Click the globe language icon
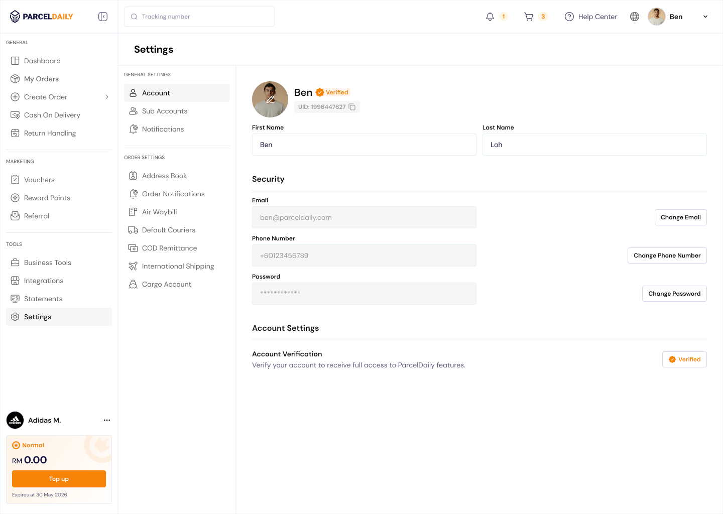The height and width of the screenshot is (514, 723). coord(635,17)
